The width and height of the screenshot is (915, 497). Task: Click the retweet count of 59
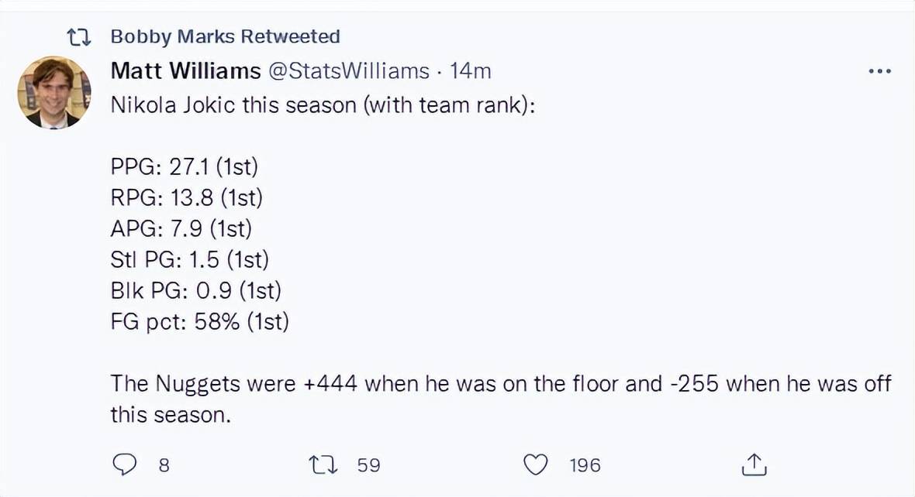coord(368,465)
